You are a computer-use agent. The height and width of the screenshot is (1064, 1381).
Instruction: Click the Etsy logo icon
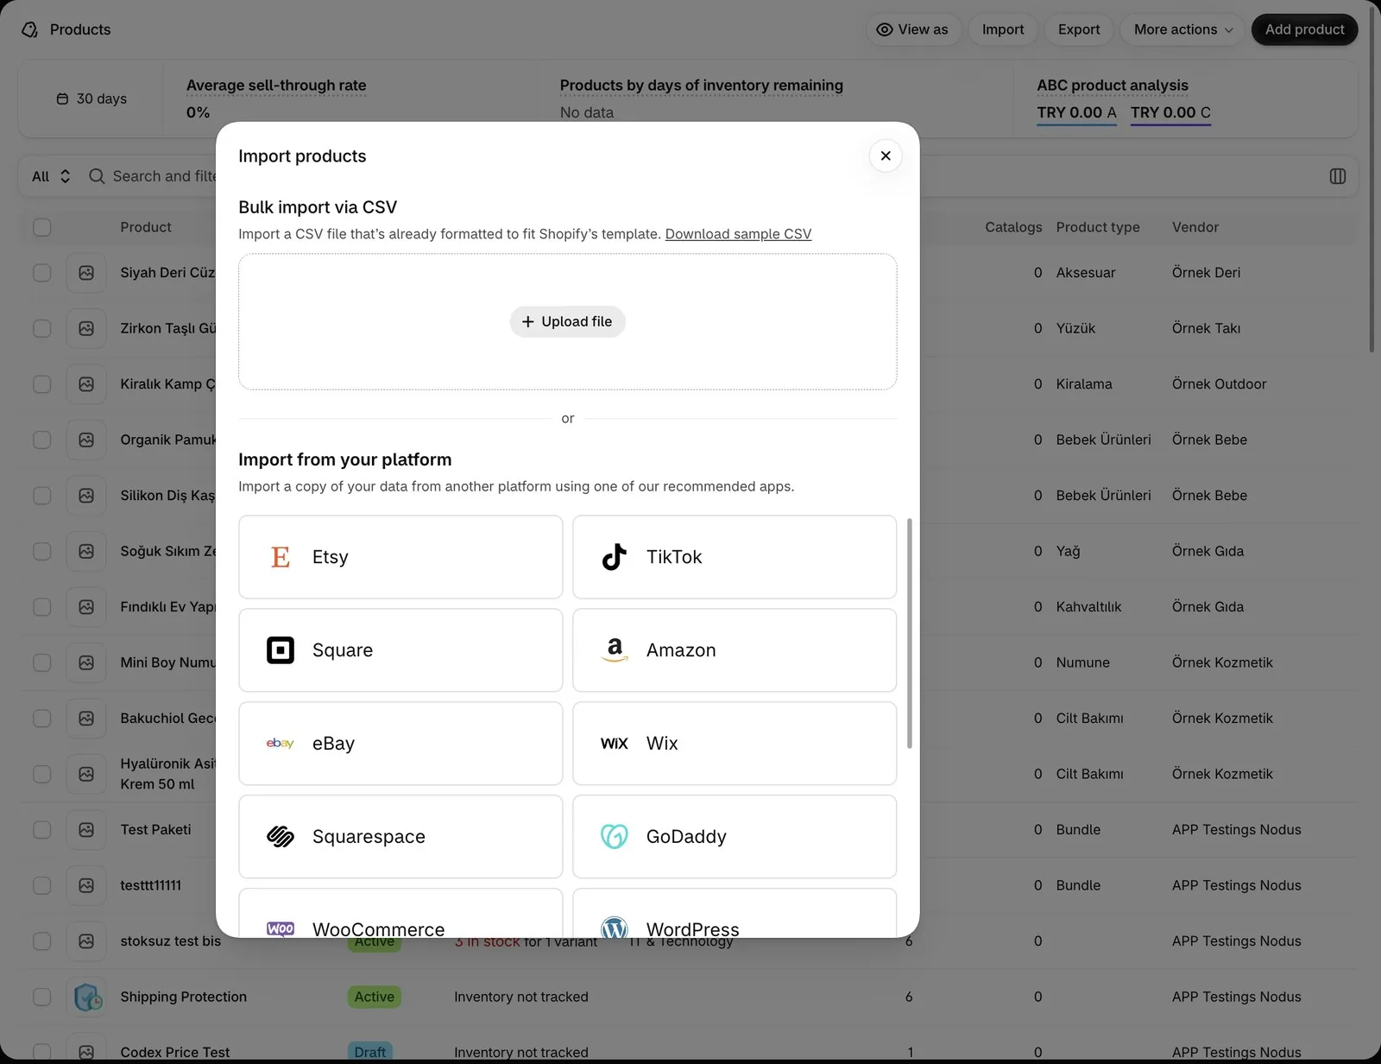click(x=281, y=557)
